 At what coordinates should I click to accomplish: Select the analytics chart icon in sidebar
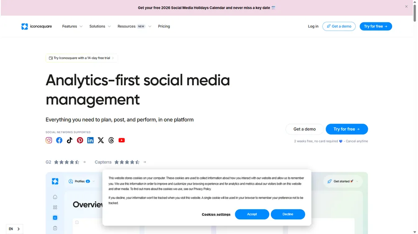point(55,218)
